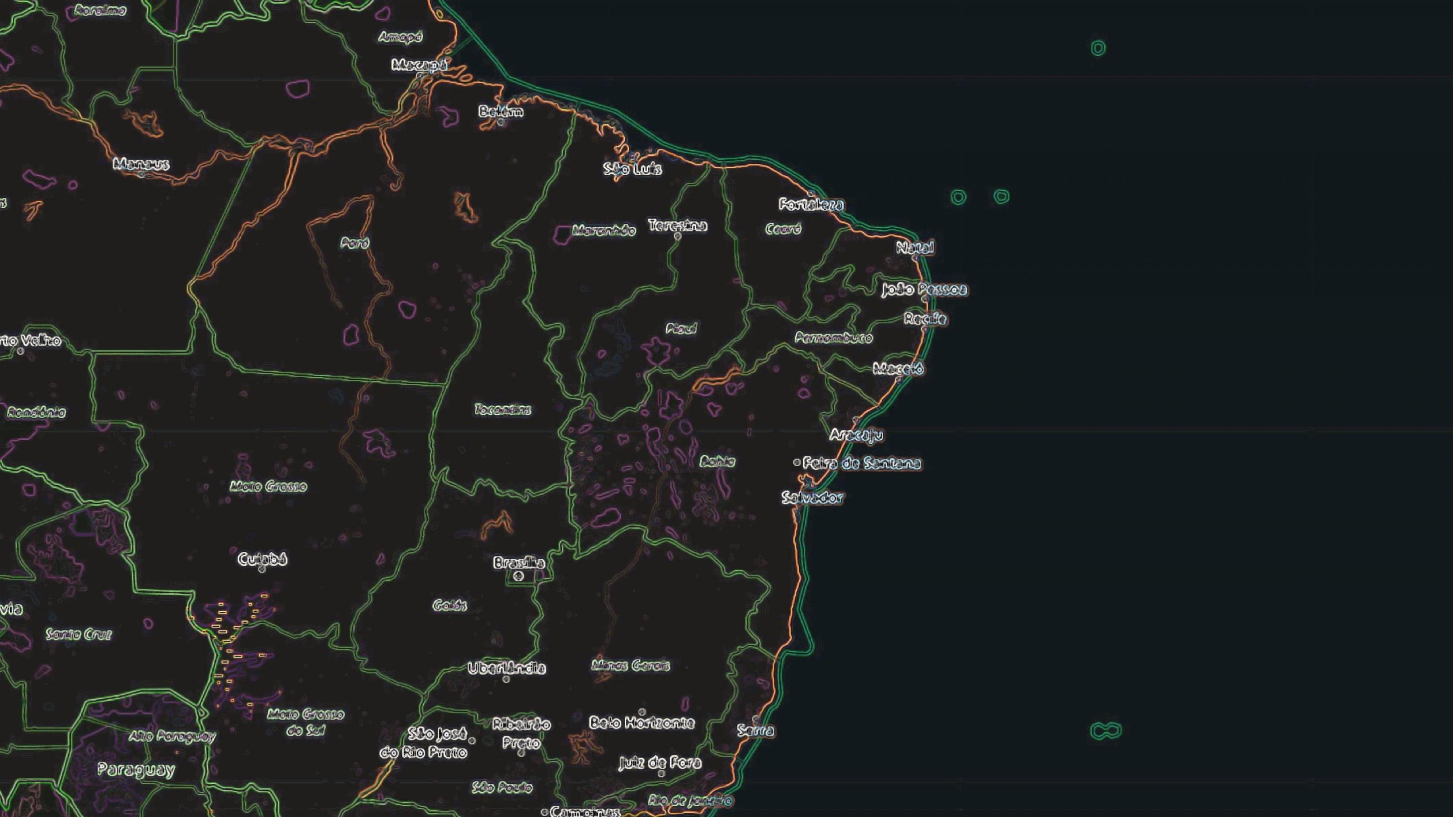The width and height of the screenshot is (1453, 817).
Task: Select the Belo Horizonte label
Action: [x=642, y=722]
